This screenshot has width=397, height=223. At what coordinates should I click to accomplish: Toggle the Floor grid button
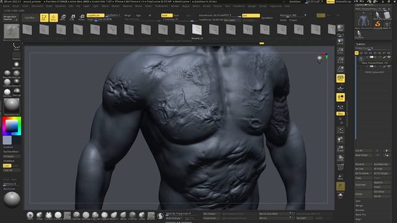pos(341,89)
